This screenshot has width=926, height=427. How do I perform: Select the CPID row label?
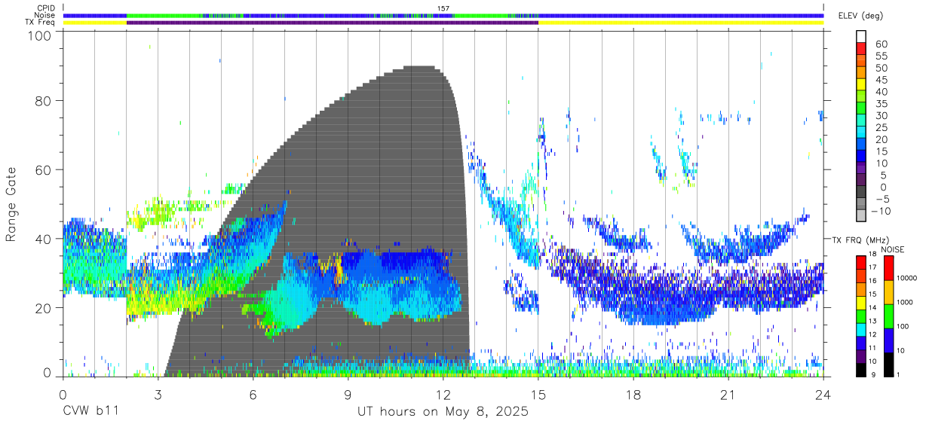[44, 8]
